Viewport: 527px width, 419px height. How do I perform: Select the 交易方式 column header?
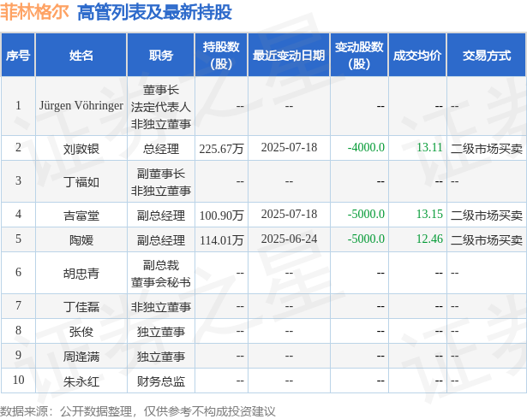487,55
